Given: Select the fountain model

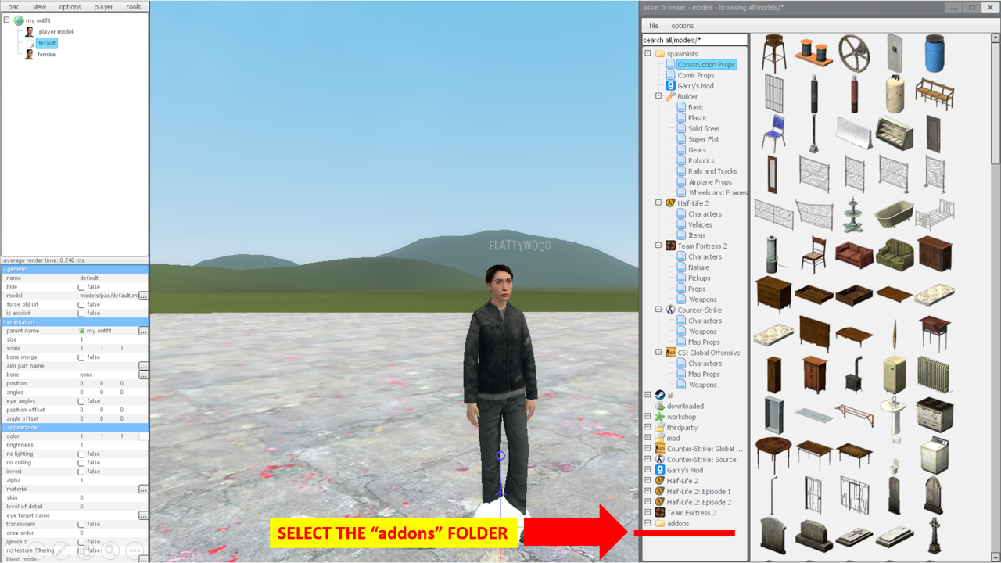Looking at the screenshot, I should pyautogui.click(x=854, y=214).
